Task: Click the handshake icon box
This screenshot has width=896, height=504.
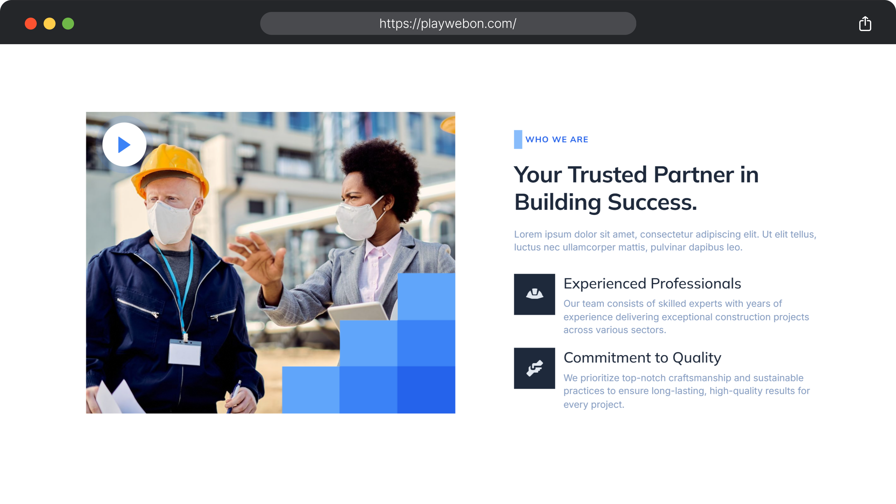Action: [534, 368]
